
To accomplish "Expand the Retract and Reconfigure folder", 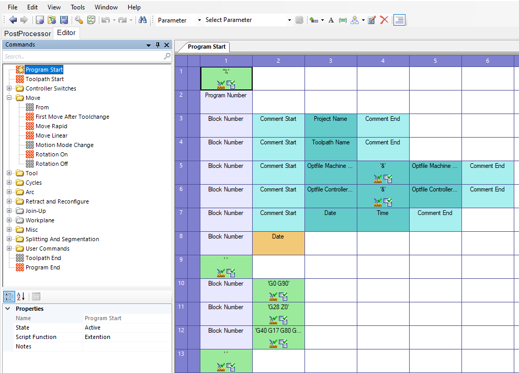I will [x=9, y=201].
